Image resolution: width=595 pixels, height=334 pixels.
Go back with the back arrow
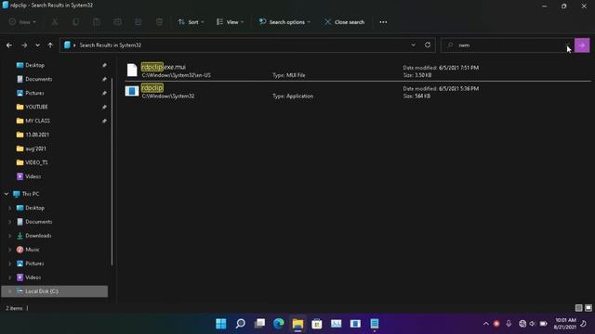point(9,45)
